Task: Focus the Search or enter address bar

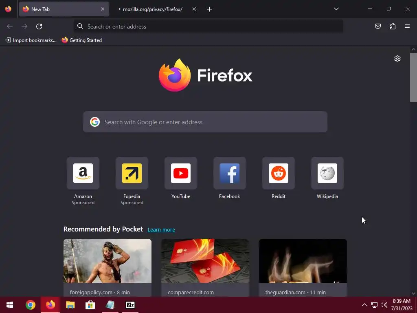Action: tap(208, 26)
